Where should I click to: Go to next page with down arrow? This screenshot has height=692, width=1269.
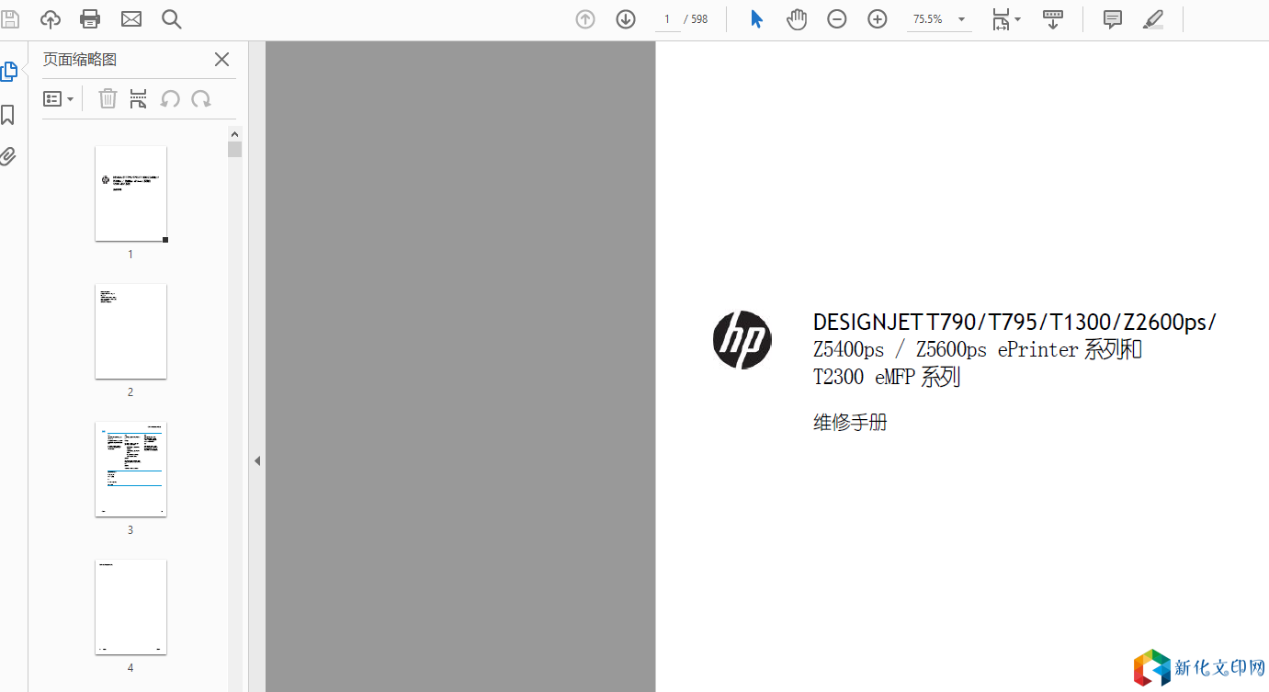click(x=626, y=19)
